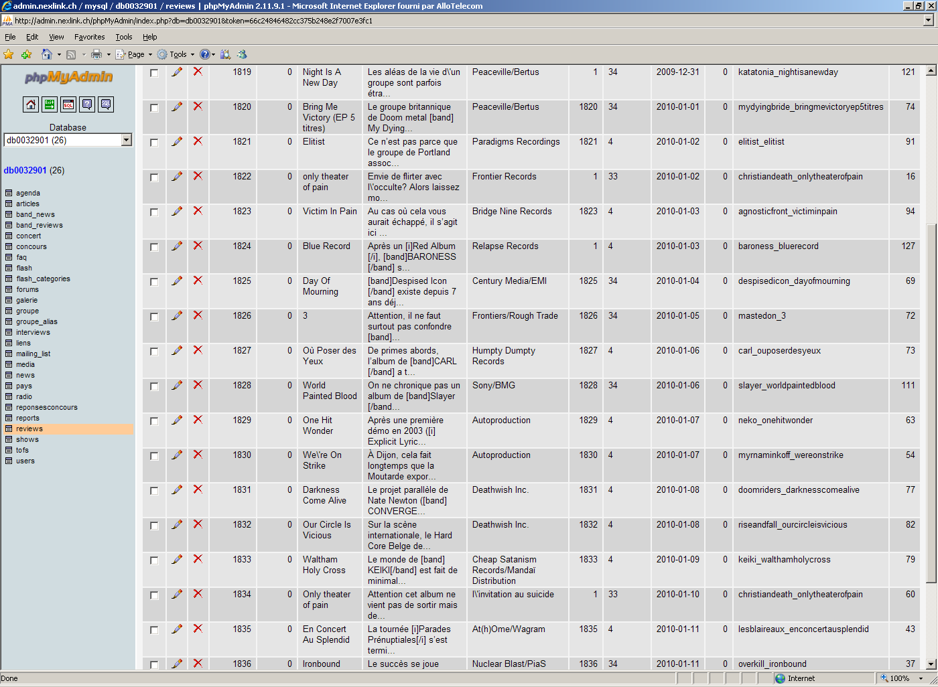Image resolution: width=938 pixels, height=687 pixels.
Task: Open the SQL query window icon
Action: pos(68,104)
